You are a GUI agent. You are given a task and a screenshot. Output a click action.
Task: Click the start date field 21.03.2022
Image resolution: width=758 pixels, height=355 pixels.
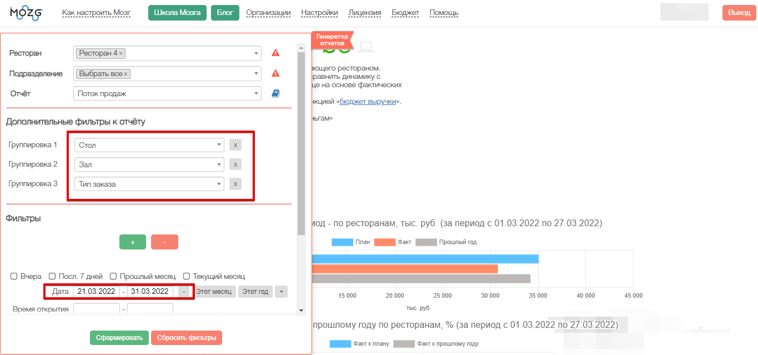click(x=97, y=292)
